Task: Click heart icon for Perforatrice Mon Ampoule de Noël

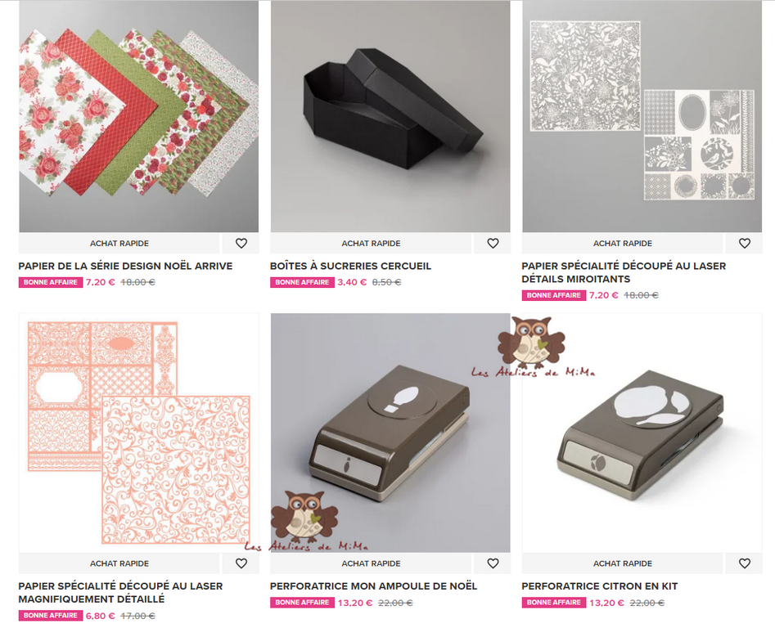Action: [x=493, y=563]
